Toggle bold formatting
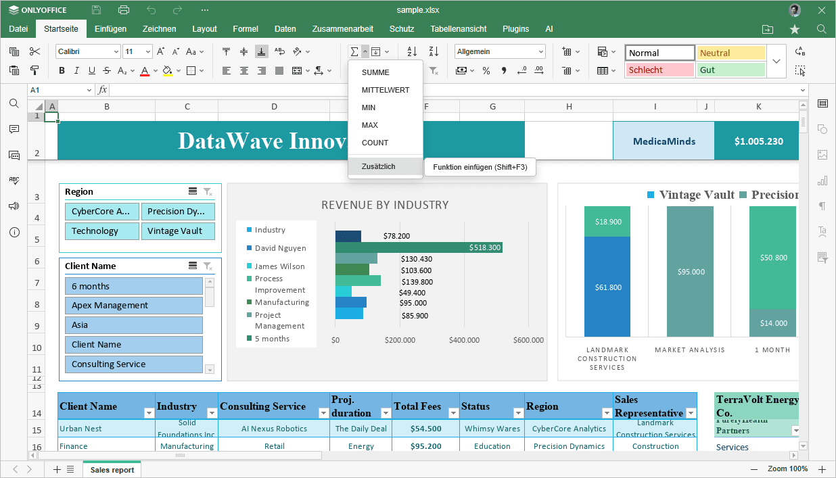This screenshot has width=836, height=478. point(62,70)
